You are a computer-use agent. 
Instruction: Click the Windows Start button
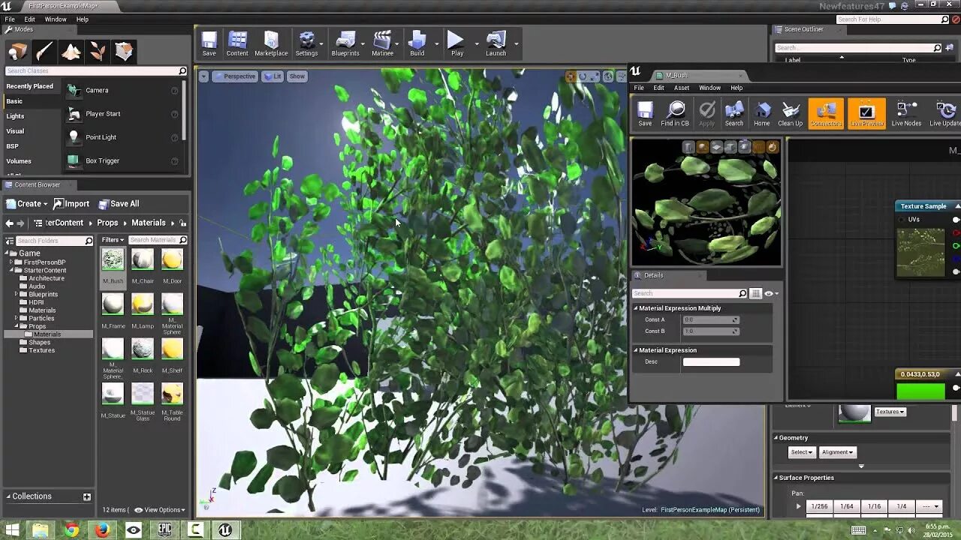click(12, 530)
